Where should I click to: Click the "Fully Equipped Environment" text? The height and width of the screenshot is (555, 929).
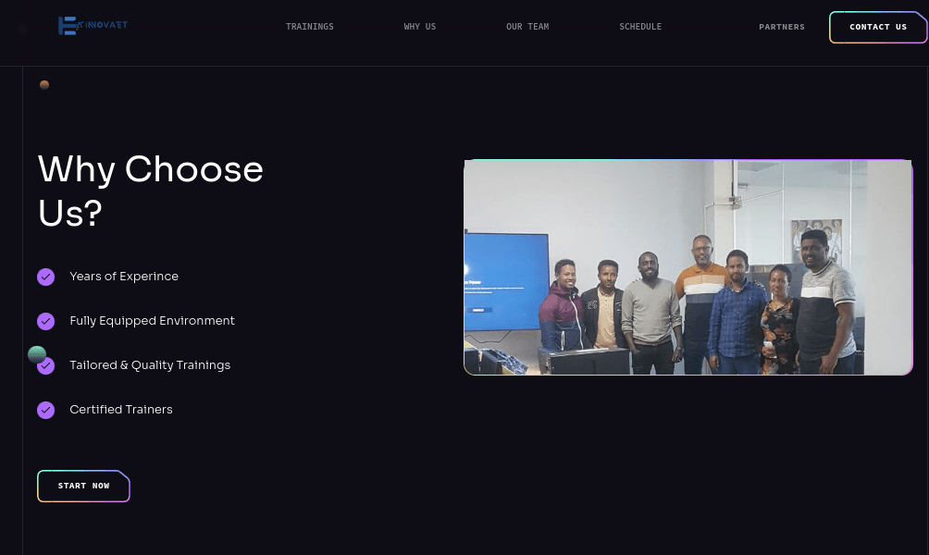152,321
